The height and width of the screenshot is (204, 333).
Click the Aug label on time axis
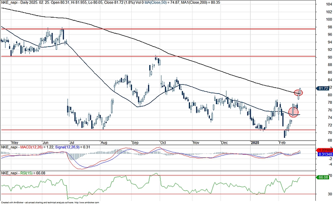[104, 143]
